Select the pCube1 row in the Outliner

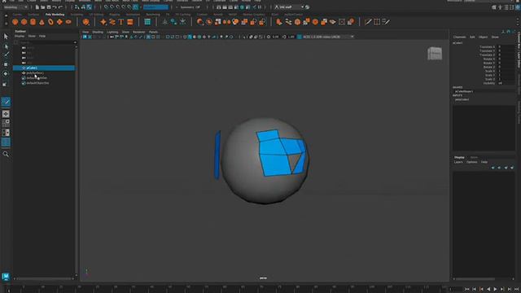[44, 68]
